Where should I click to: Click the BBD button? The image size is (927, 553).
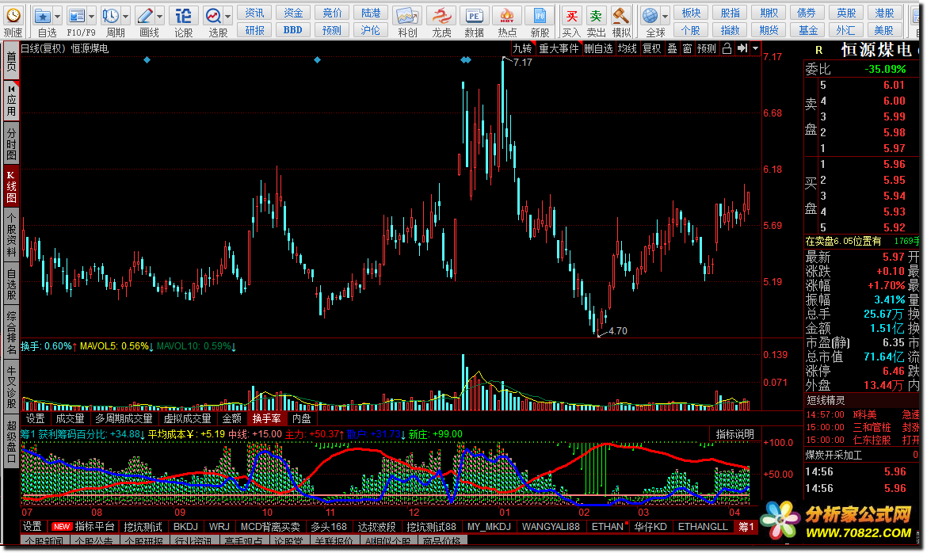(292, 29)
